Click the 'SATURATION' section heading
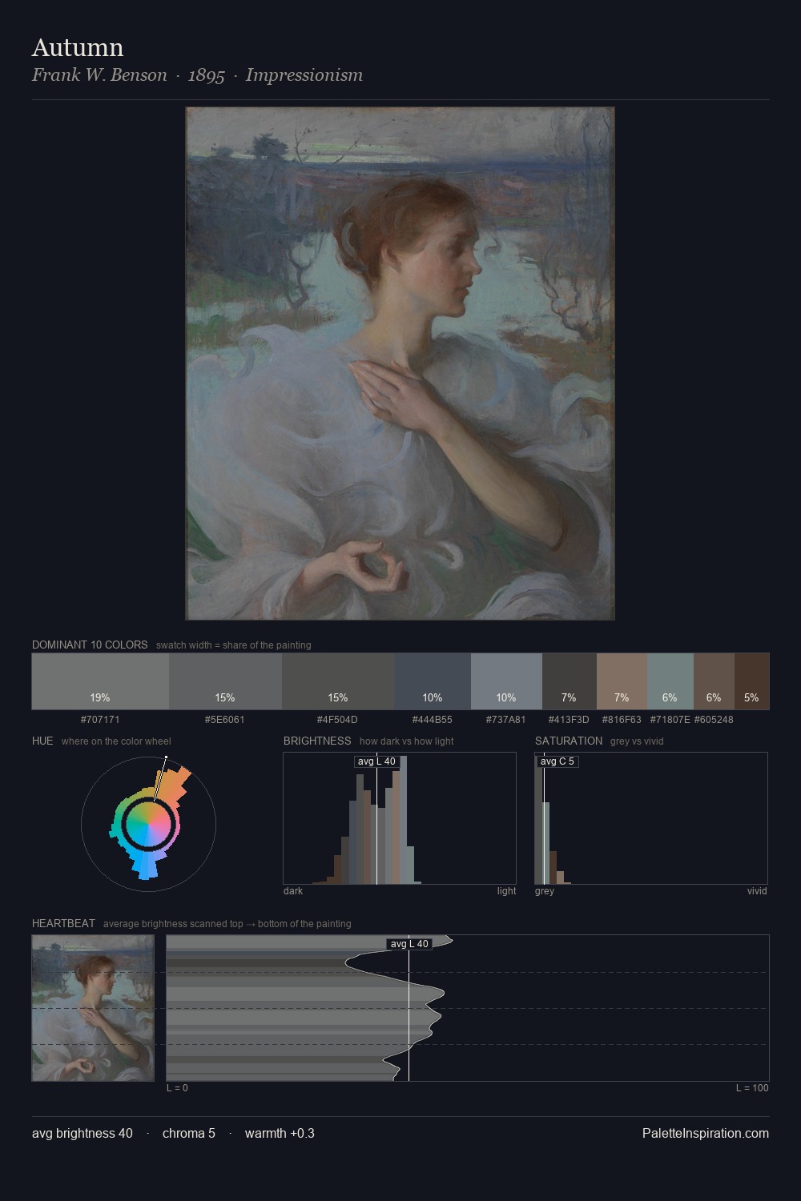This screenshot has height=1201, width=801. point(569,741)
